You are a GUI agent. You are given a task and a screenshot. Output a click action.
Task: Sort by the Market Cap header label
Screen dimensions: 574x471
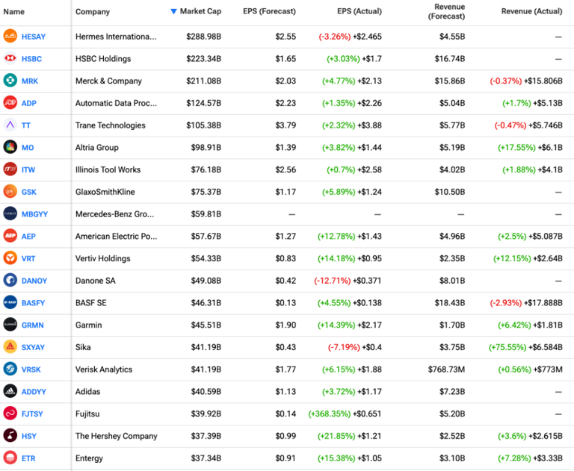point(200,11)
